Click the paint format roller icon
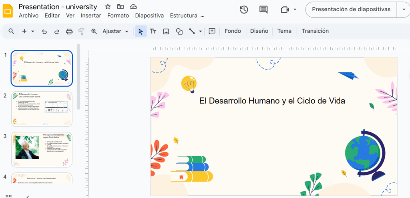The width and height of the screenshot is (410, 198). tap(82, 31)
